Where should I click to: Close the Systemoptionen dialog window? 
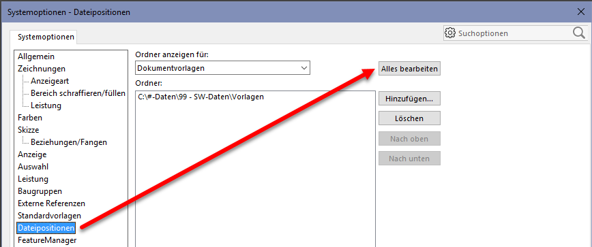click(581, 12)
